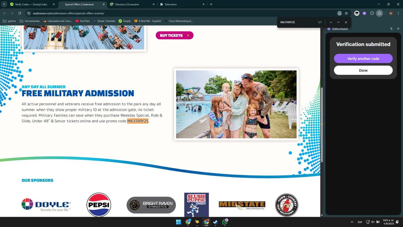
Task: Open the Simply bookmark
Action: 125,21
